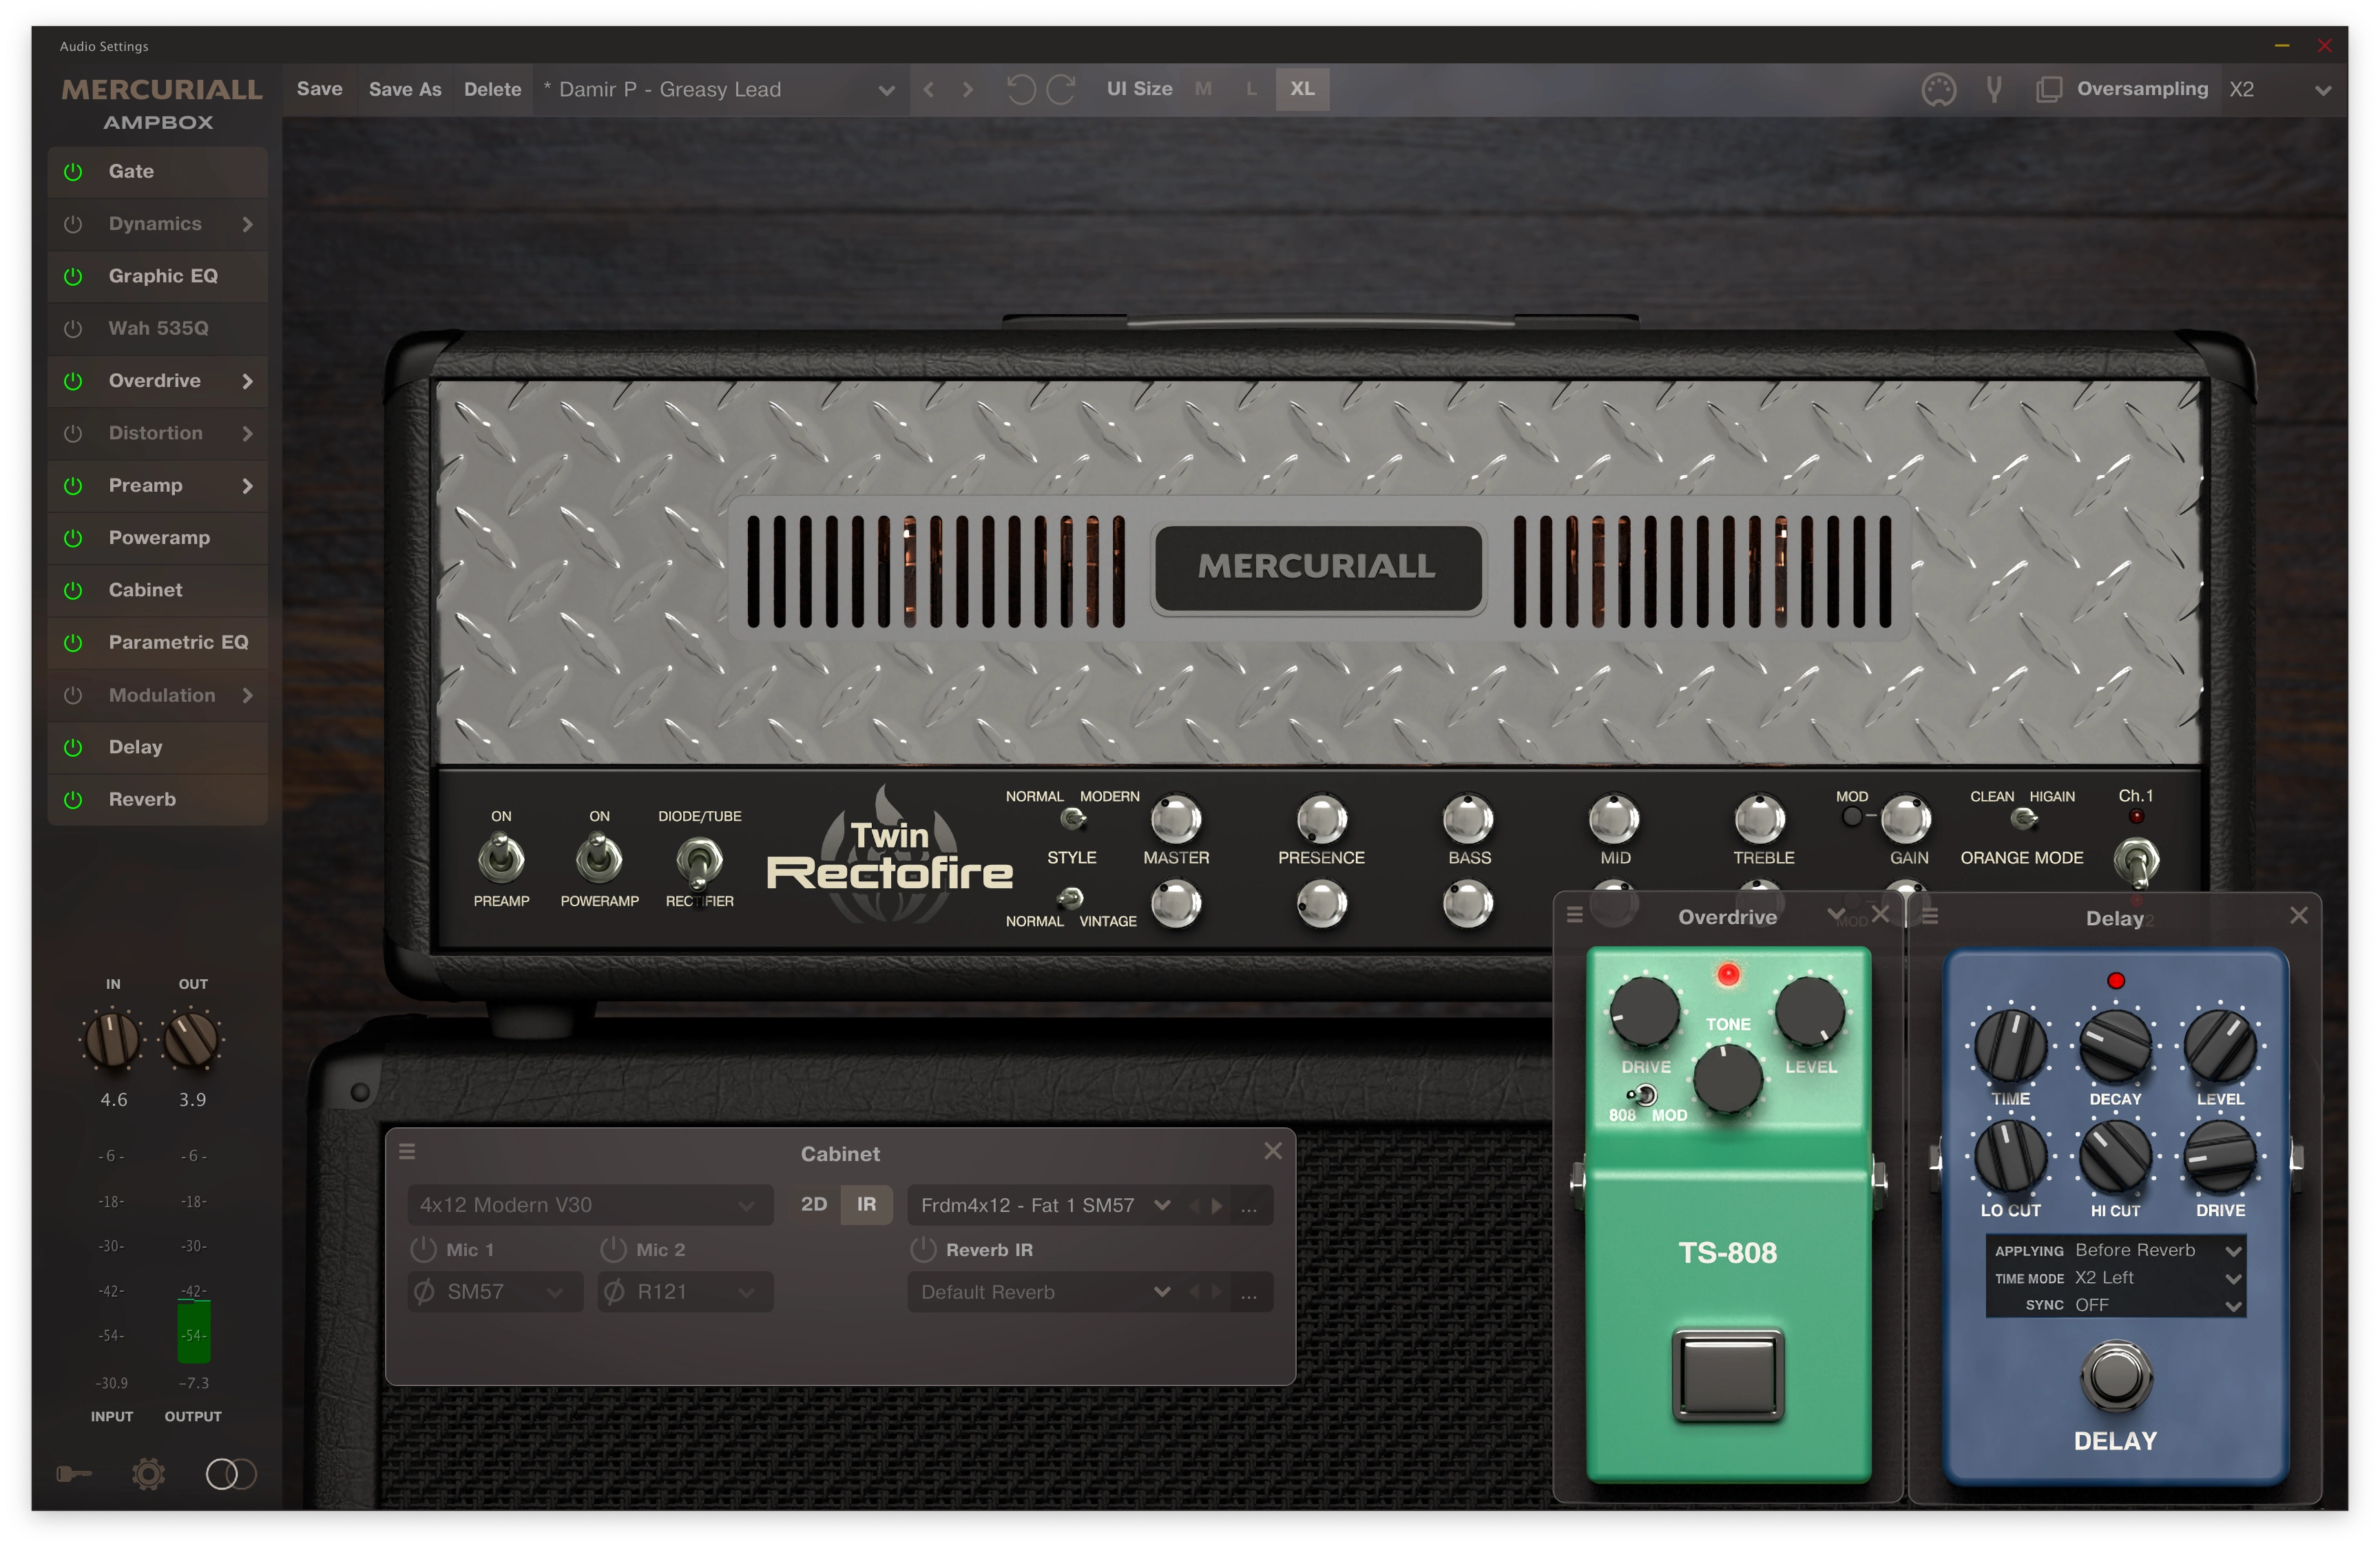Adjust the TS-808 DRIVE knob
Screen dimensions: 2380x1548
(x=1644, y=1013)
